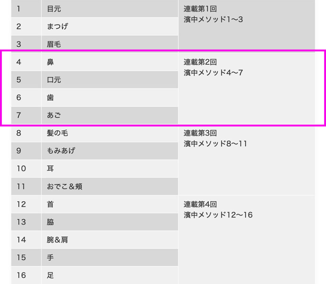Select the 耳 cell in row 10
326x284 pixels.
point(50,168)
